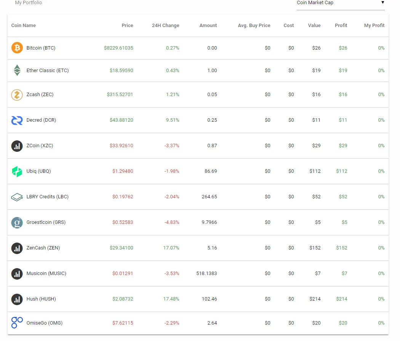Click Hush 24H change 17.48%
400x341 pixels.
[171, 299]
